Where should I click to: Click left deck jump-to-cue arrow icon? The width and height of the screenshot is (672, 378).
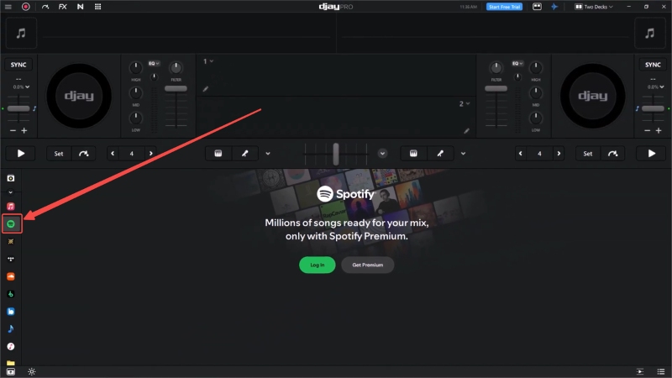83,154
